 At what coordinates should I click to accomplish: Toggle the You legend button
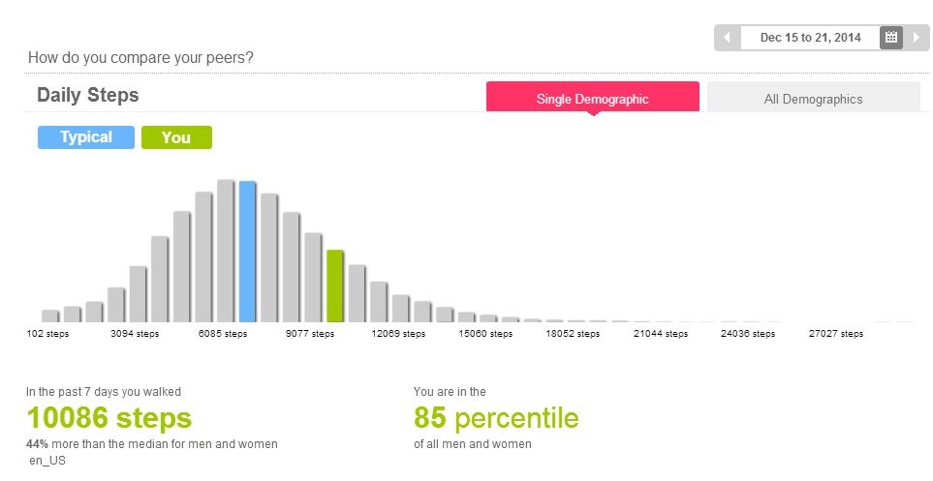[176, 137]
